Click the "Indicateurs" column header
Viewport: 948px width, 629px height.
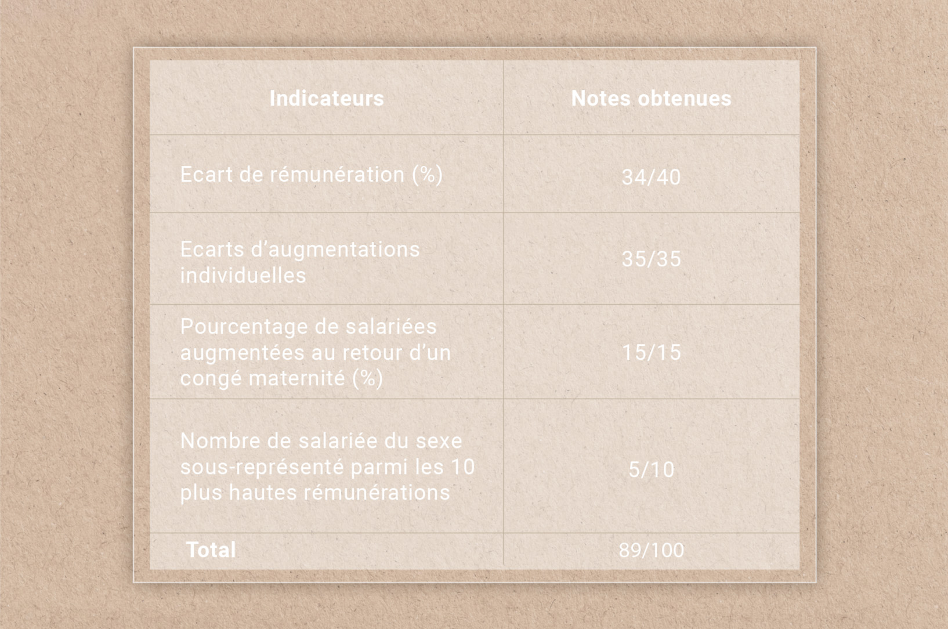coord(327,98)
